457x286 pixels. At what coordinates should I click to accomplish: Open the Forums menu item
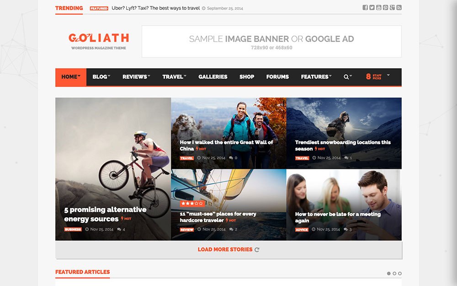277,77
